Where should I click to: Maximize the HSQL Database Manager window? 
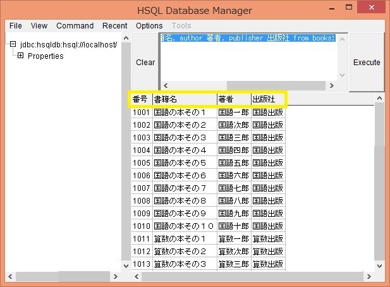tap(349, 7)
